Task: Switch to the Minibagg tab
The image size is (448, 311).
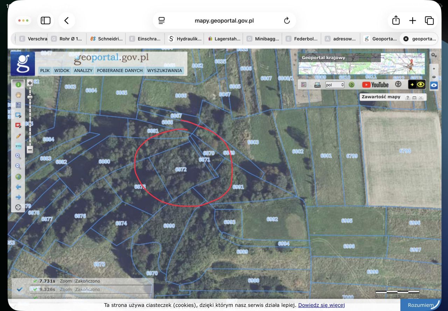Action: point(263,39)
